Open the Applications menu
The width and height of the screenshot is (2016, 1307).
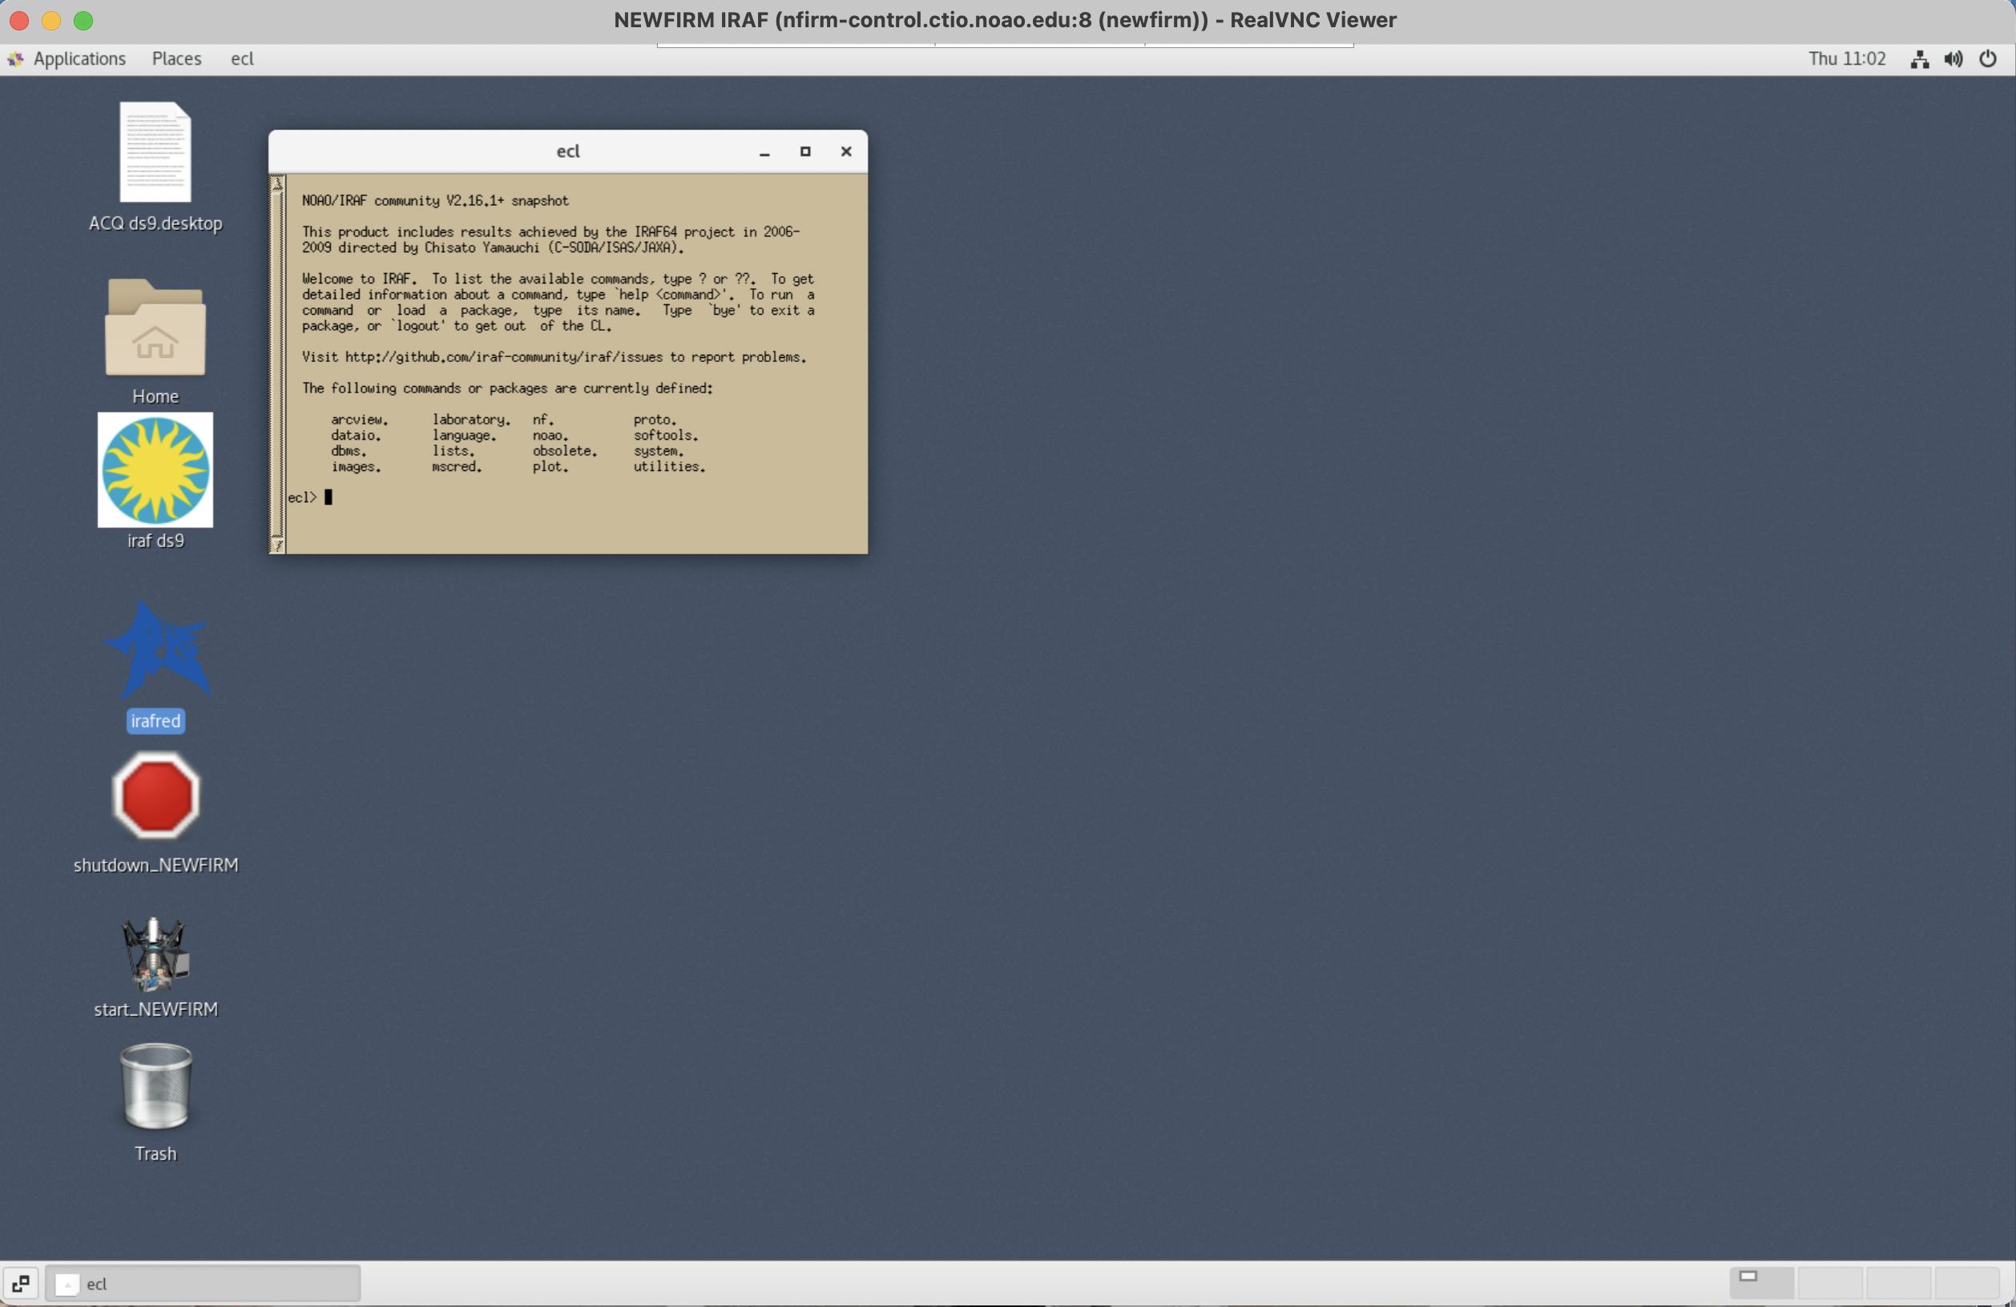pos(79,59)
